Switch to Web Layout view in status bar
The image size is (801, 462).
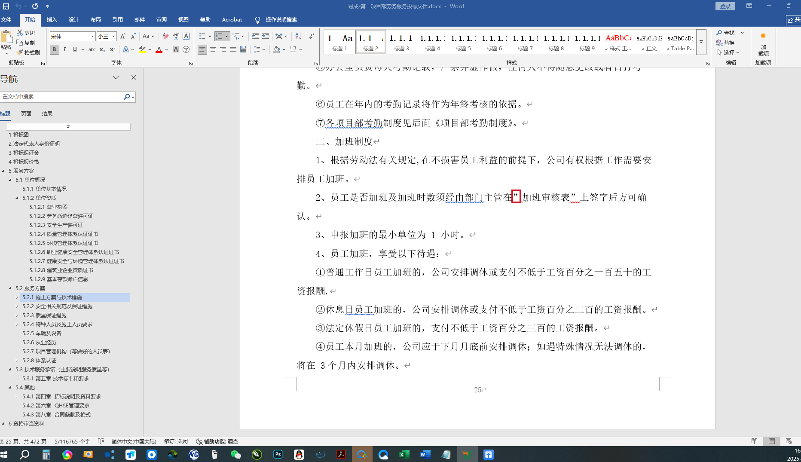(x=789, y=441)
